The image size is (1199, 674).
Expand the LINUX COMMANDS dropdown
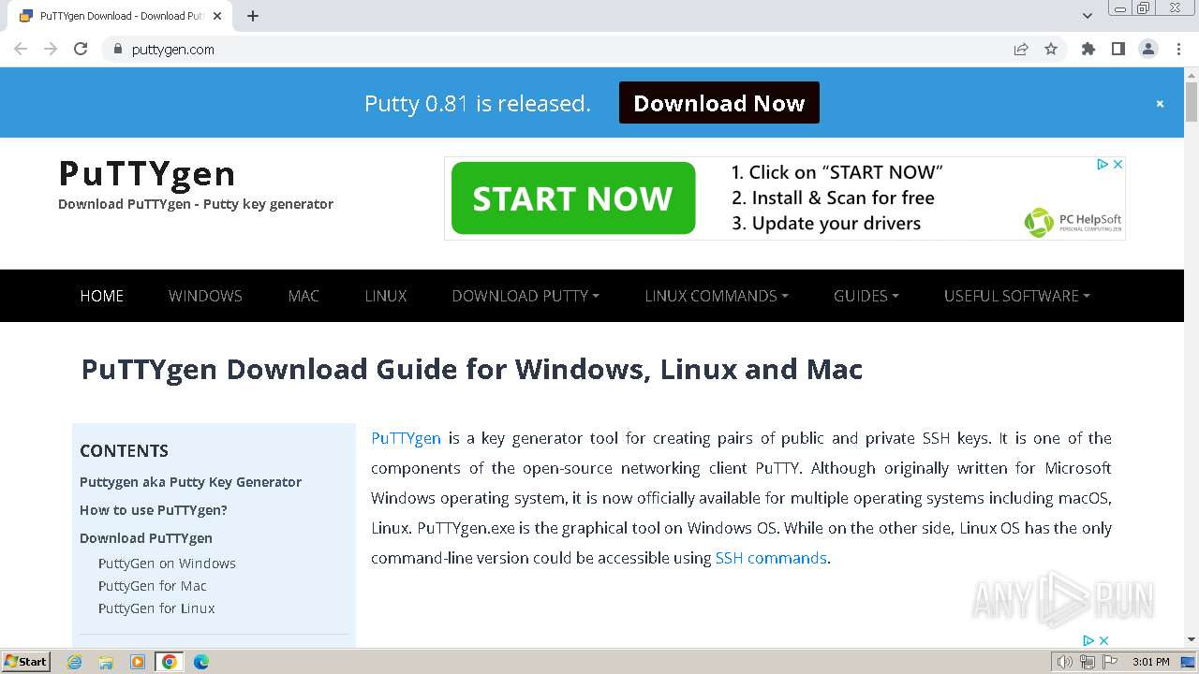point(717,296)
